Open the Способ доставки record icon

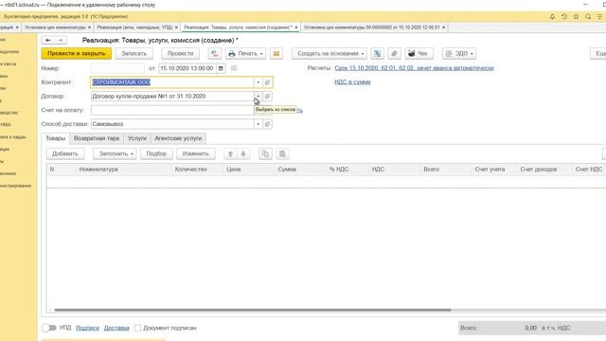coord(267,124)
